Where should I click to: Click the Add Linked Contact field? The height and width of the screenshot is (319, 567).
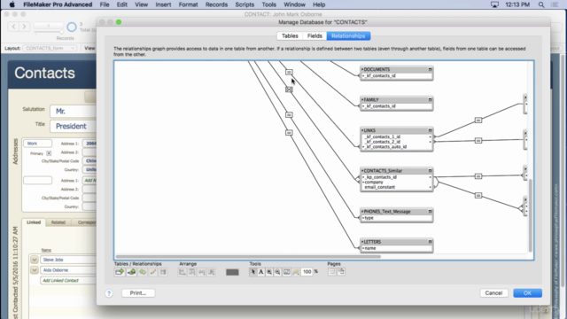coord(68,280)
